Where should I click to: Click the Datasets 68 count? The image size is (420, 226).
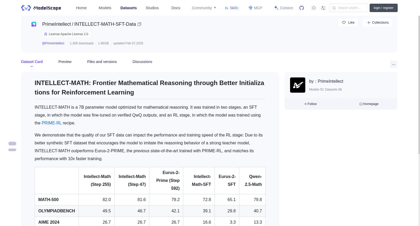click(333, 90)
